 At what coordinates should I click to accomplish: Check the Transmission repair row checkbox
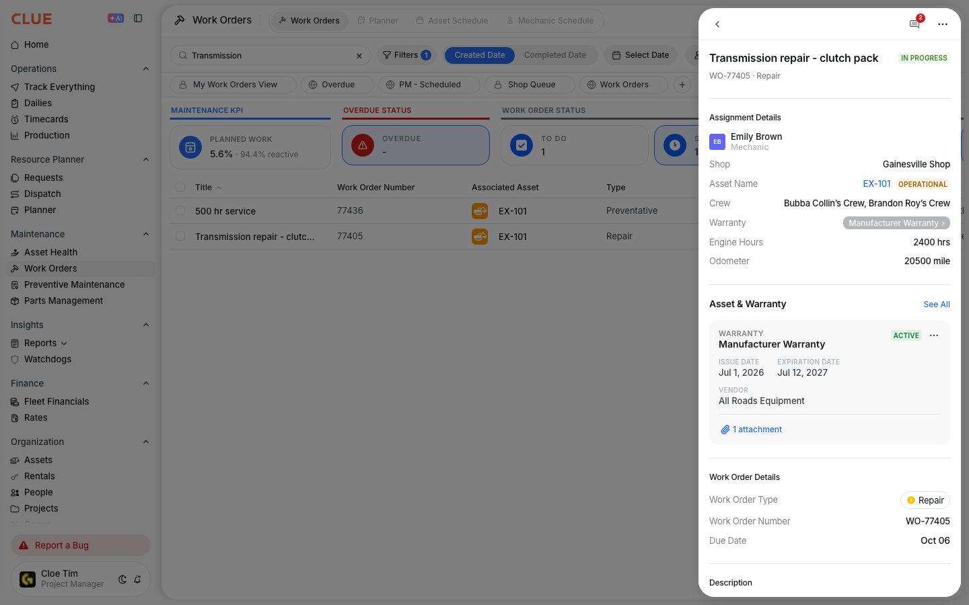180,237
